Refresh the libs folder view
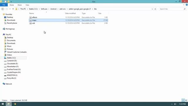 (x=155, y=9)
